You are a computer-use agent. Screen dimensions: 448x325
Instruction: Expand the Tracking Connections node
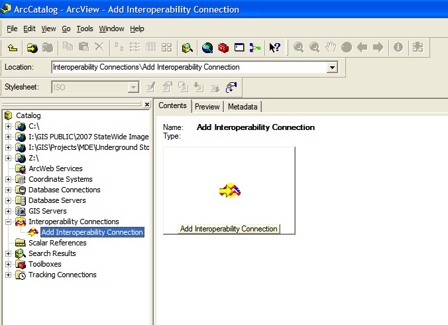point(9,275)
